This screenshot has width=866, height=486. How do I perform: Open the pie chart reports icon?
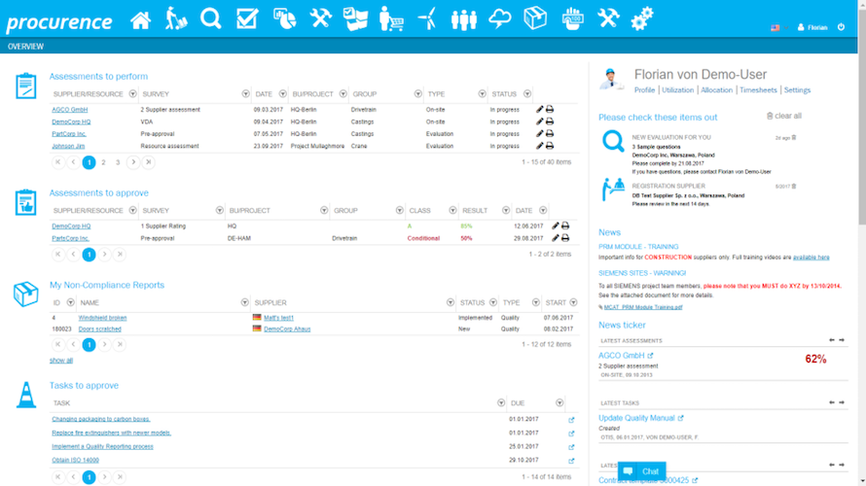tap(284, 18)
